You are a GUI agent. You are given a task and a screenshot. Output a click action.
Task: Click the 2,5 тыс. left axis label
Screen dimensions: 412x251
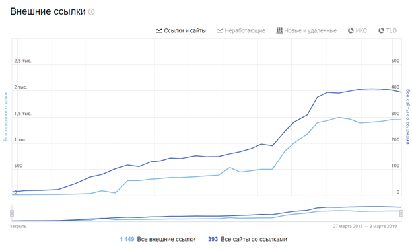pos(22,61)
